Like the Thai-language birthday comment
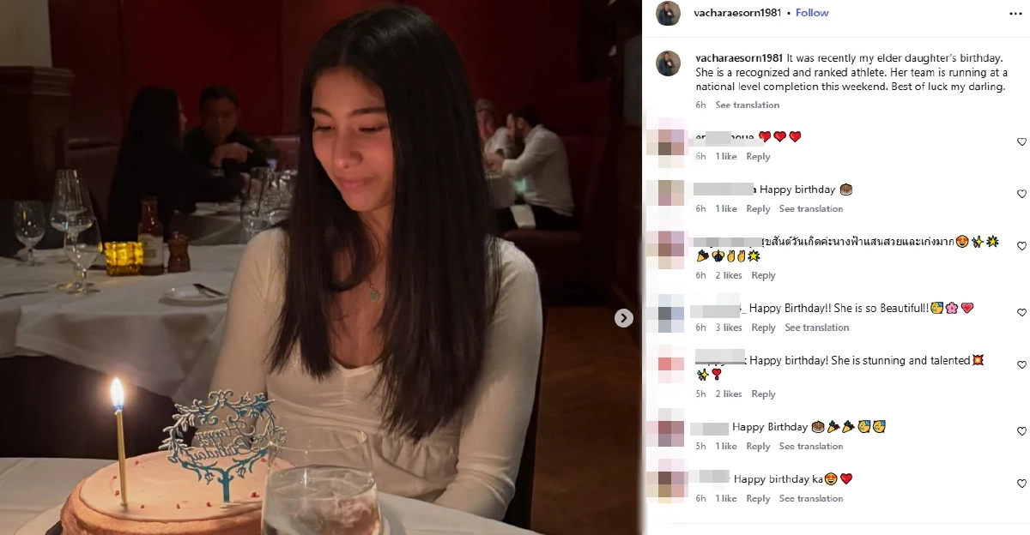 pos(1021,247)
